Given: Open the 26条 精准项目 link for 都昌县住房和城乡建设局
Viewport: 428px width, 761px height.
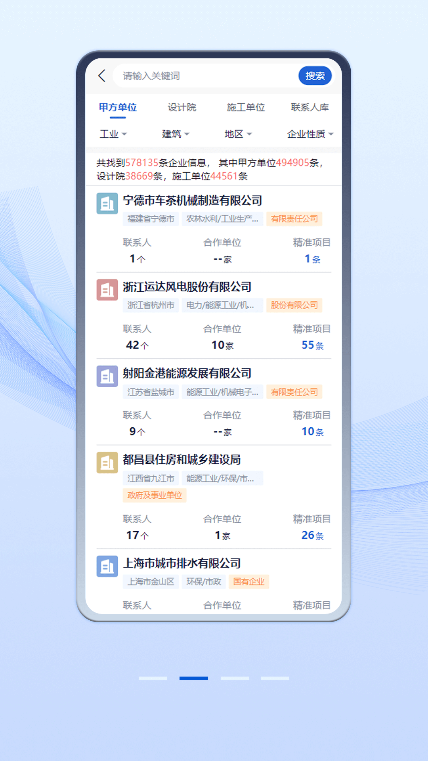Looking at the screenshot, I should click(x=312, y=535).
